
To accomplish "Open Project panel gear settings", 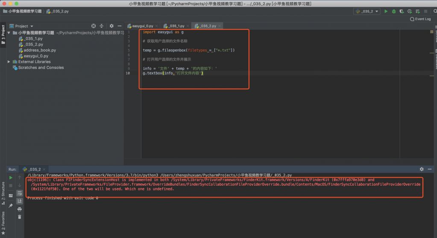I will [x=111, y=26].
